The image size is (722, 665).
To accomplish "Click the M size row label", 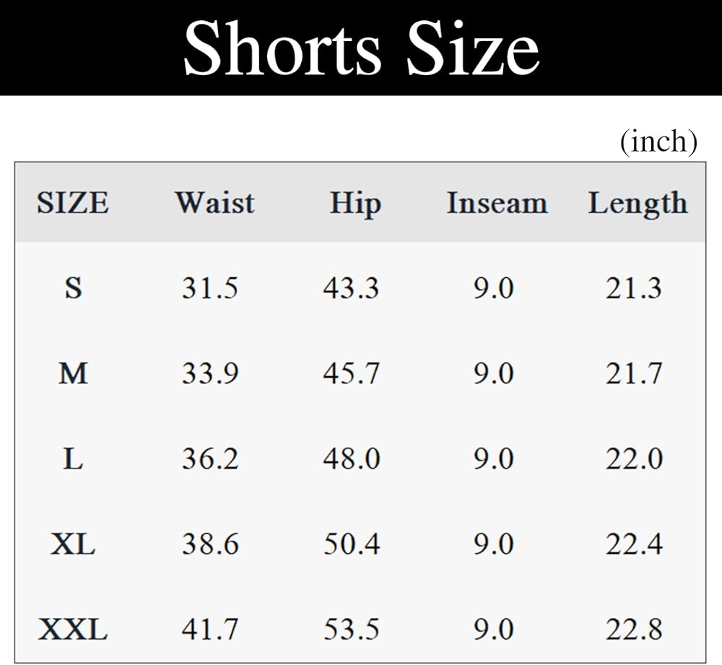I will point(73,374).
